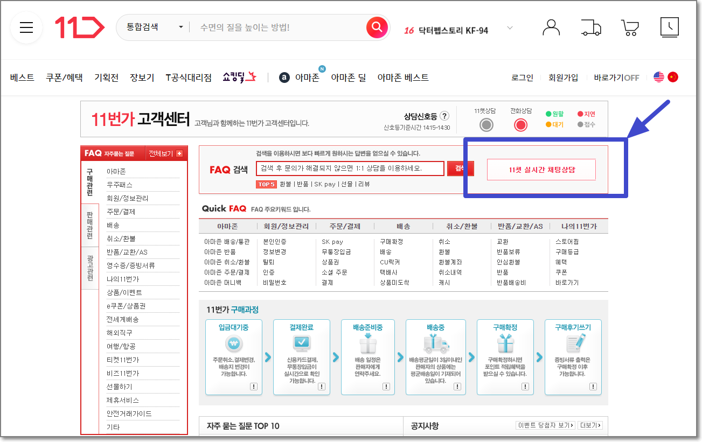Viewport: 702px width, 442px height.
Task: Click the 11st logo
Action: click(79, 27)
